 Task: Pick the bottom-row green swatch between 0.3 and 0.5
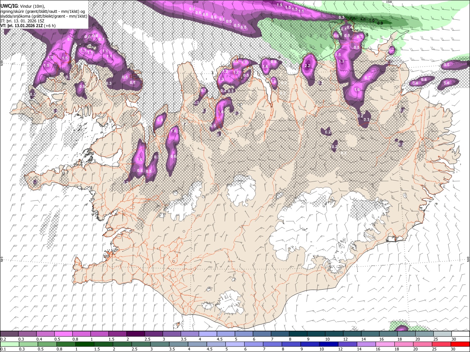pyautogui.click(x=28, y=344)
